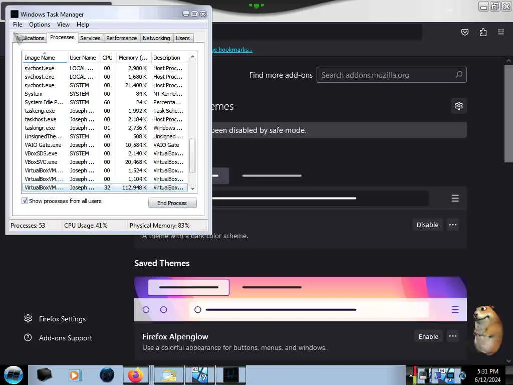Open more options for dark theme
This screenshot has height=385, width=513.
tap(453, 225)
